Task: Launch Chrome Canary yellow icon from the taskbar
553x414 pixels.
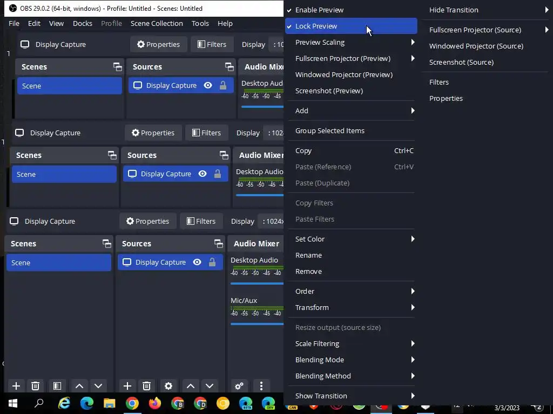Action: pos(223,403)
